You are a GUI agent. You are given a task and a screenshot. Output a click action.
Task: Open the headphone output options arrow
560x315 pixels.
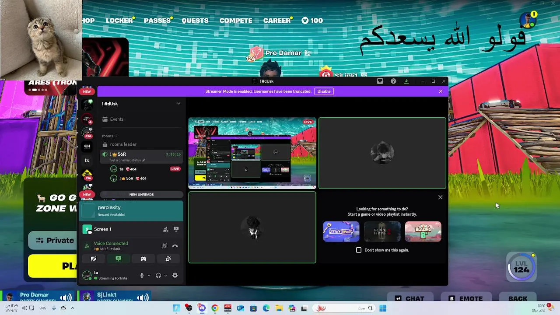point(165,276)
